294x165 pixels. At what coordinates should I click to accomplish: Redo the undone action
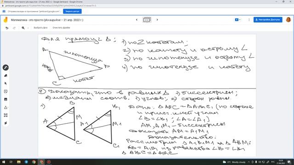(14, 28)
